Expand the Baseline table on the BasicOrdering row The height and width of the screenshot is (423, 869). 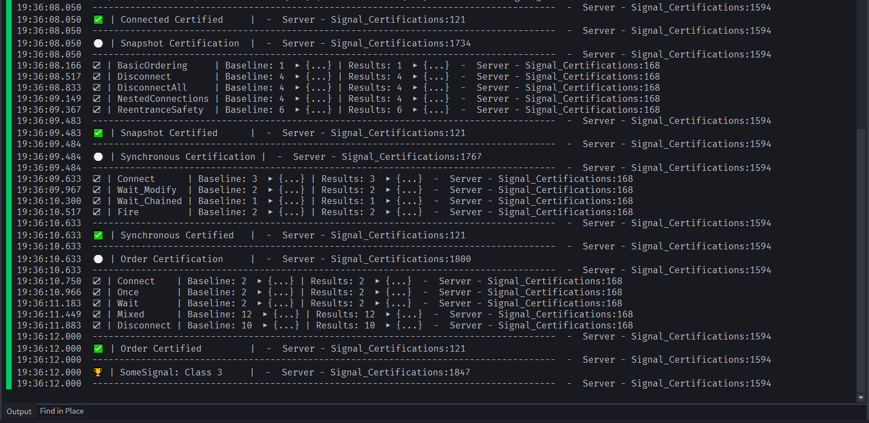click(298, 65)
